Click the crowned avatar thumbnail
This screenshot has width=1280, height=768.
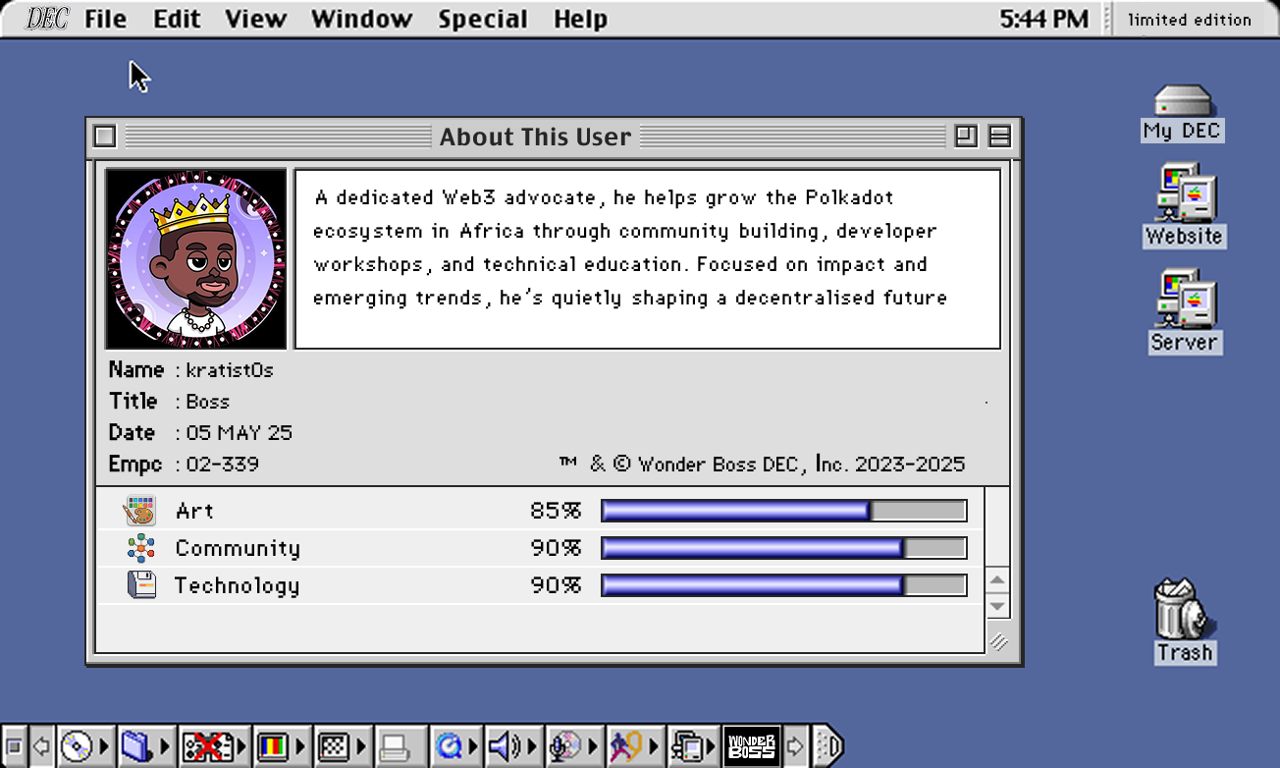tap(196, 258)
